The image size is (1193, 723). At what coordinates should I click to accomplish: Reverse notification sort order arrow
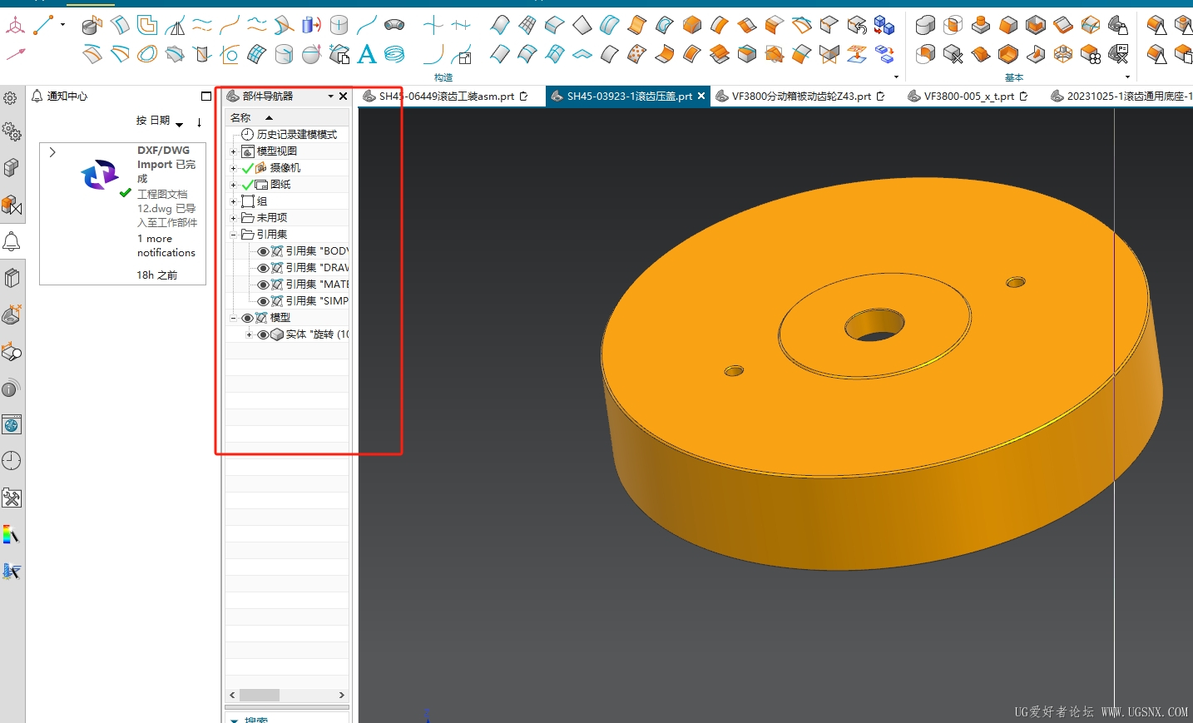[x=200, y=122]
